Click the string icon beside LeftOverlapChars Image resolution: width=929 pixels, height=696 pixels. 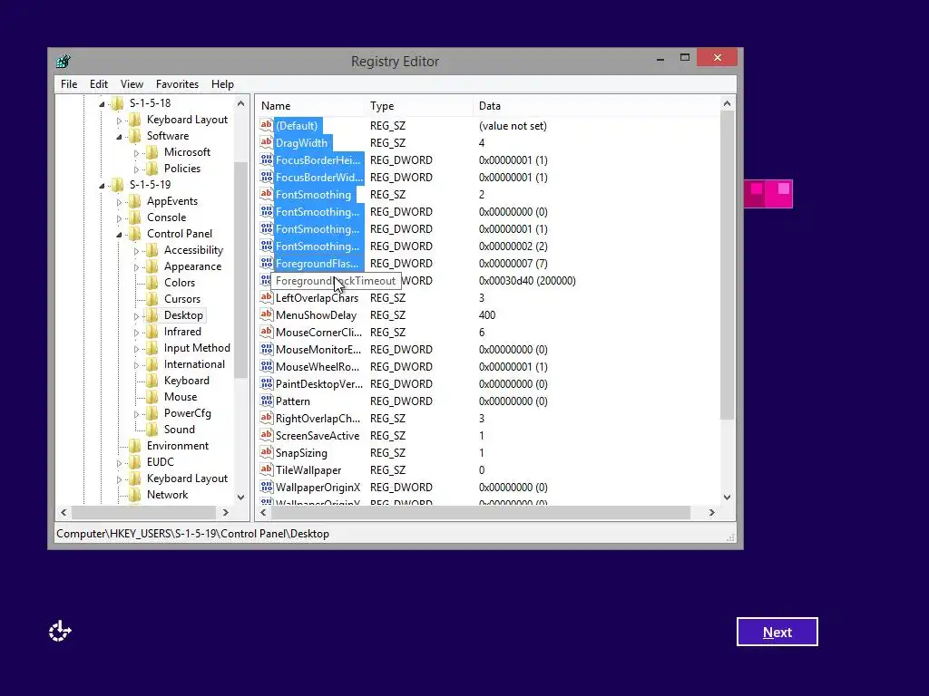click(x=267, y=297)
